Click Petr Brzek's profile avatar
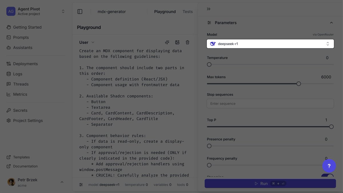343x193 pixels. pos(11,182)
